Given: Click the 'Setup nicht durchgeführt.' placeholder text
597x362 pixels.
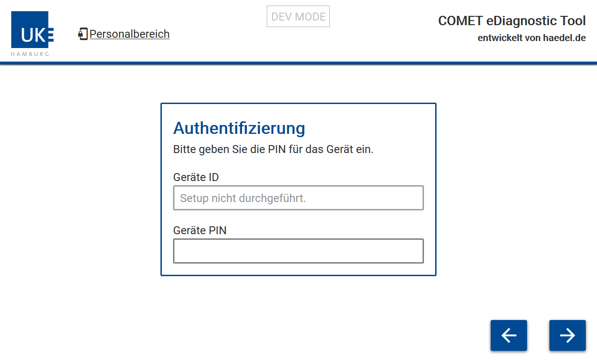Looking at the screenshot, I should click(x=243, y=198).
